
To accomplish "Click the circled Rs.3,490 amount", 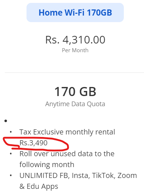I will coord(33,143).
